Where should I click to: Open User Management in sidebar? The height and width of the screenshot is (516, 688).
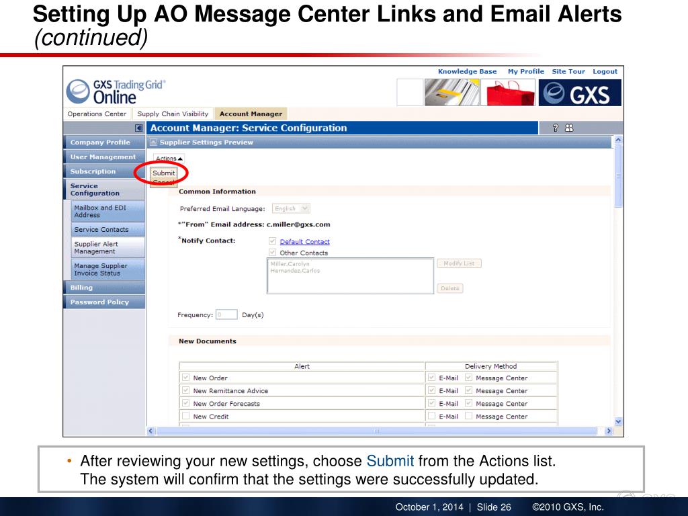pos(104,157)
